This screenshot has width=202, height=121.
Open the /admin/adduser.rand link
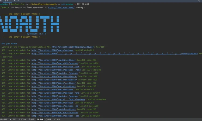pos(55,93)
